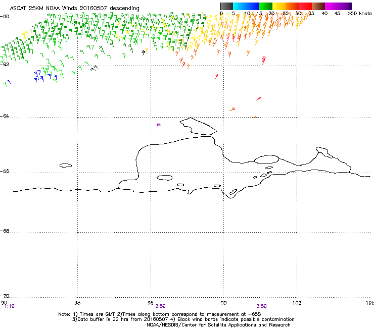
Task: Click the -62 latitude axis label
Action: pos(5,64)
